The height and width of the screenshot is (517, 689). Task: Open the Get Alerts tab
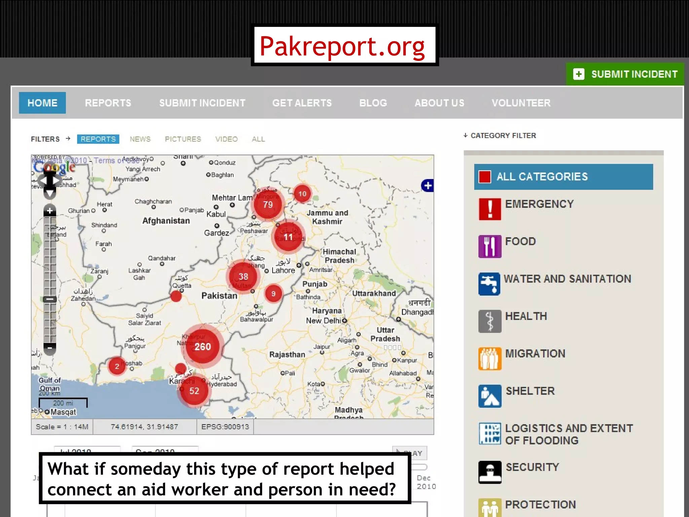click(x=302, y=103)
